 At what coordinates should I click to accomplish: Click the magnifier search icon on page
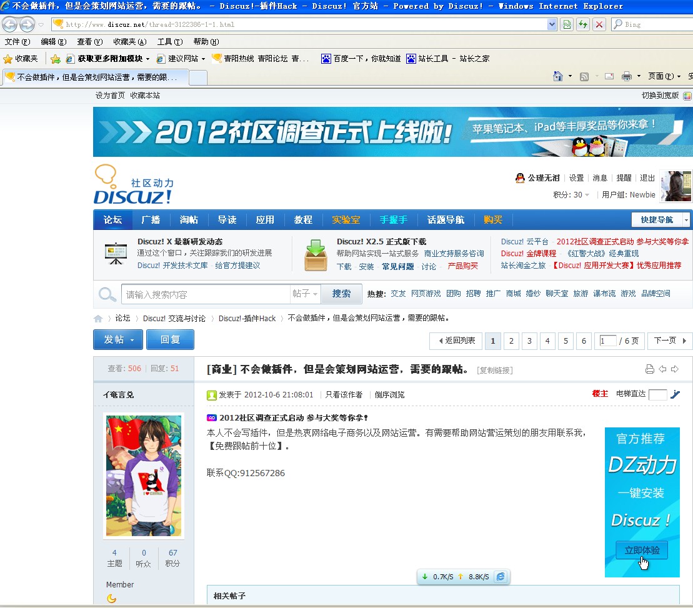(x=107, y=294)
